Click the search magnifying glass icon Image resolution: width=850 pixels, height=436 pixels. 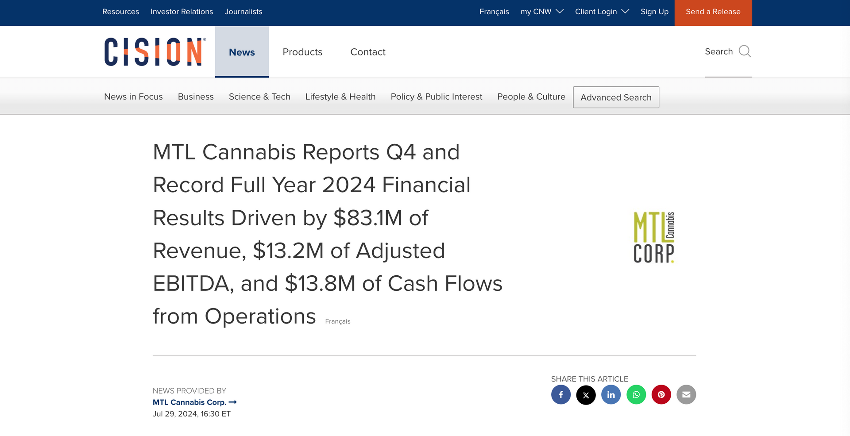coord(745,51)
